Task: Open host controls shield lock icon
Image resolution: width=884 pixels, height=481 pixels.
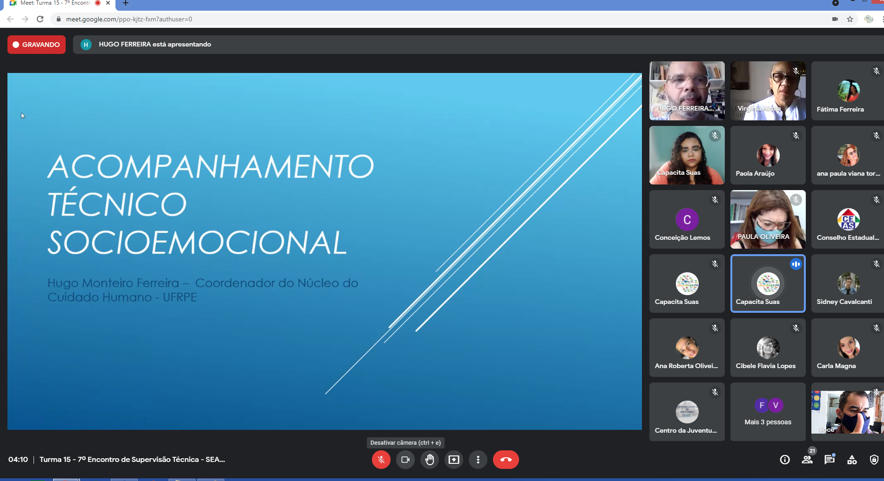Action: pyautogui.click(x=874, y=460)
